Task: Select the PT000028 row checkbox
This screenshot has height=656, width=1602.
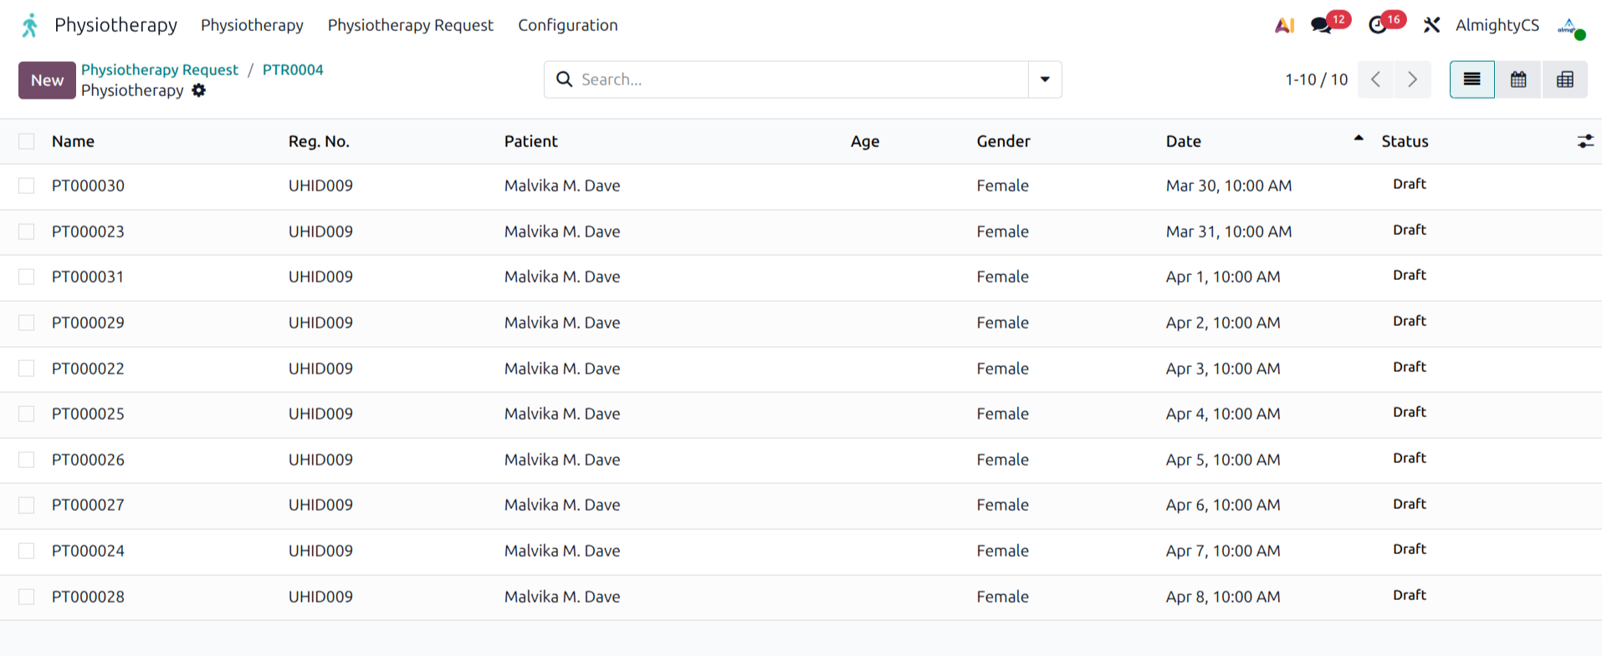Action: coord(27,597)
